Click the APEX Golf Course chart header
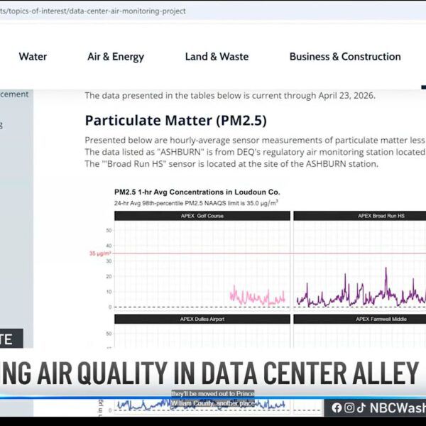This screenshot has height=426, width=426. click(202, 216)
